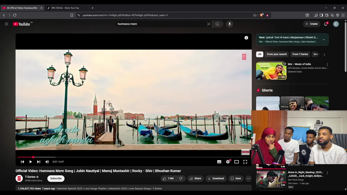Reload the page

pyautogui.click(x=15, y=15)
